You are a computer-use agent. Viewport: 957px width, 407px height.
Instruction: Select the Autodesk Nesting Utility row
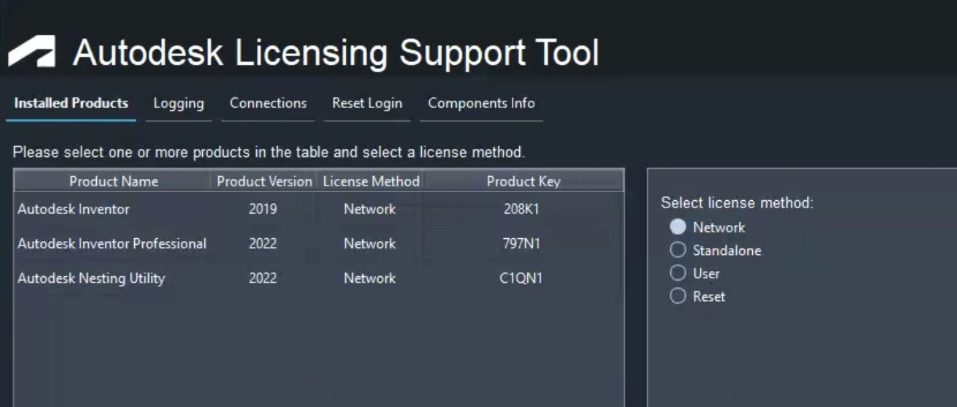point(200,278)
